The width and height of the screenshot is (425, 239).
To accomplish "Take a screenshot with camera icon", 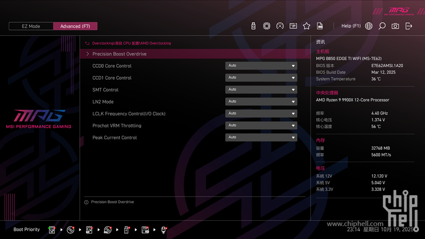I will 395,26.
